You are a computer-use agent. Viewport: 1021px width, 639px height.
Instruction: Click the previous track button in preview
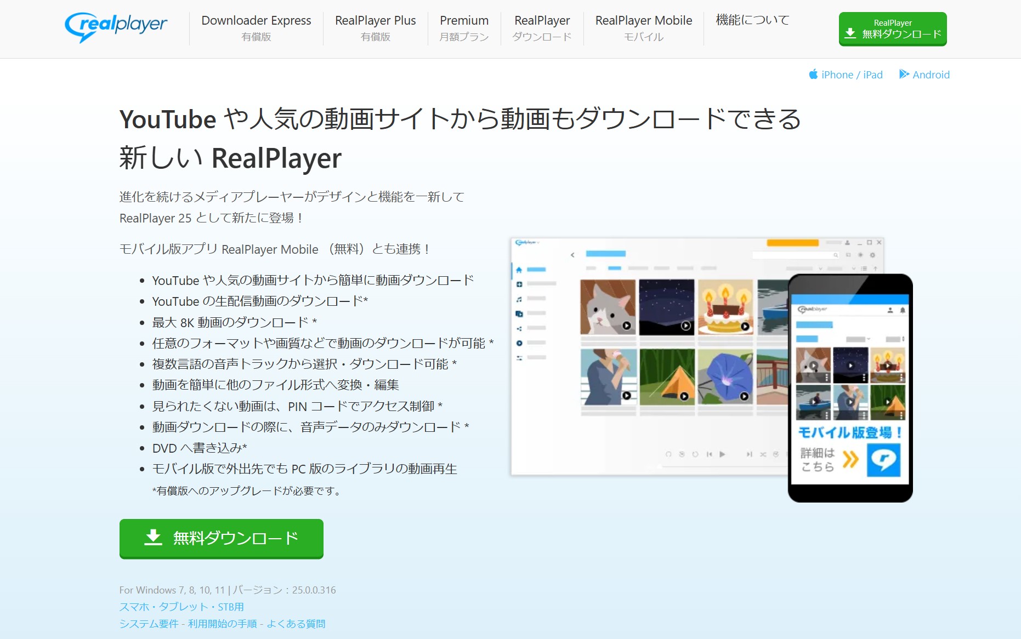pyautogui.click(x=709, y=454)
